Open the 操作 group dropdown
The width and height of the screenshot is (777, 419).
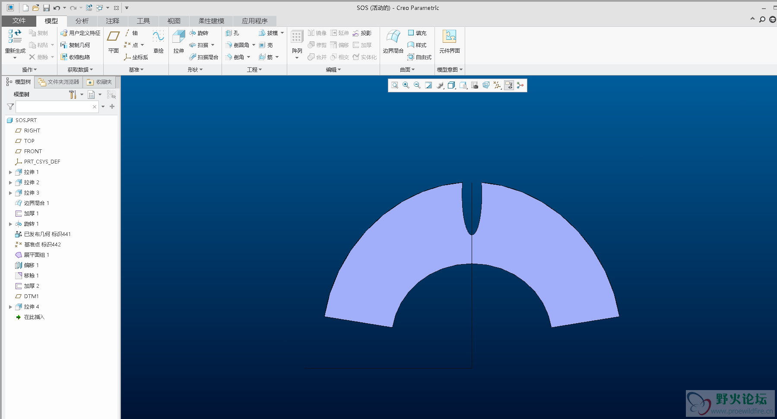pyautogui.click(x=29, y=69)
